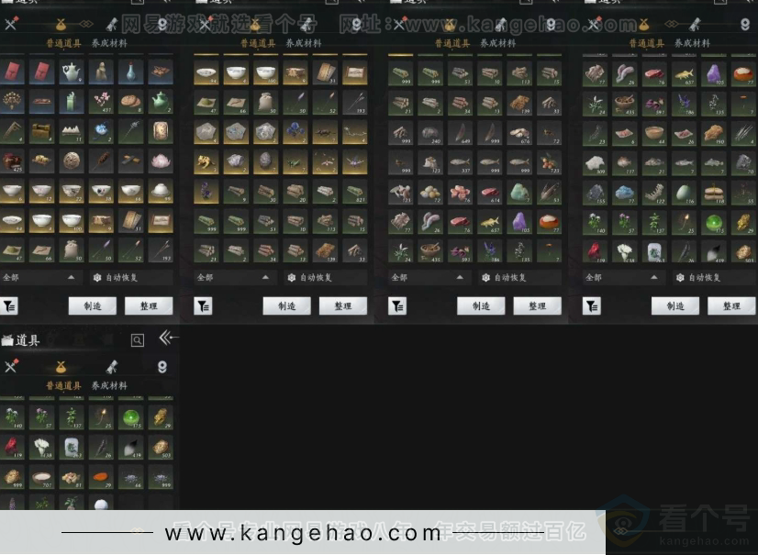Image resolution: width=758 pixels, height=555 pixels.
Task: Select white teapot item in first inventory panel
Action: (72, 72)
